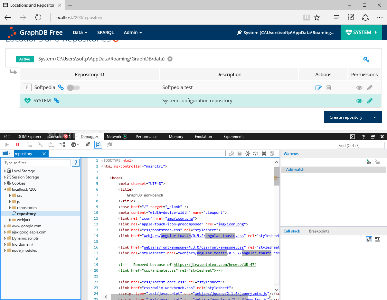Click the Step out debugger icon
Image resolution: width=387 pixels, height=300 pixels.
pyautogui.click(x=51, y=145)
